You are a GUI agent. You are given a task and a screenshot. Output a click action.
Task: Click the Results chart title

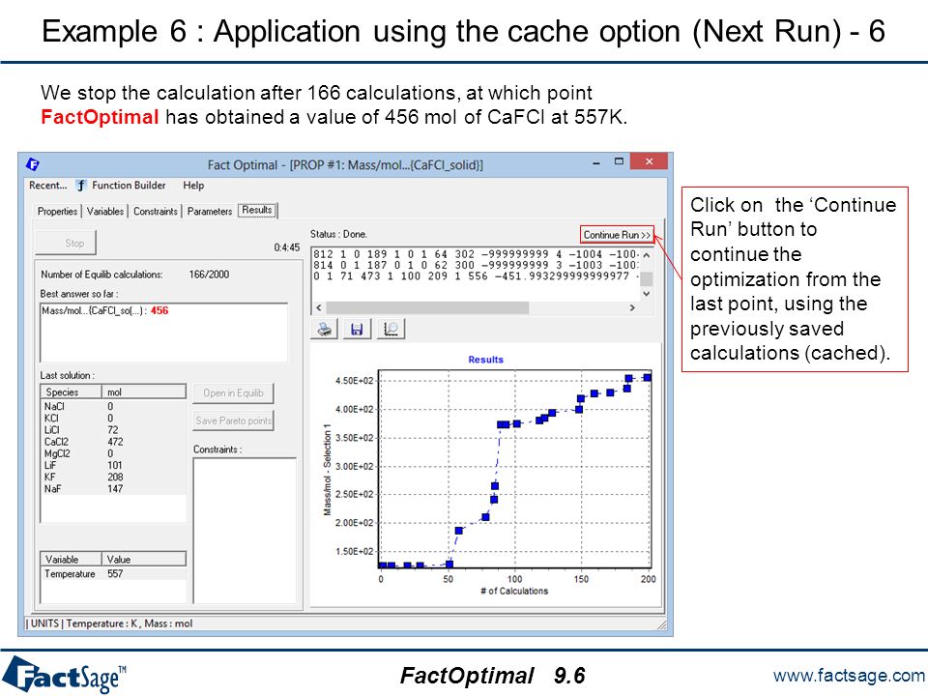tap(486, 360)
